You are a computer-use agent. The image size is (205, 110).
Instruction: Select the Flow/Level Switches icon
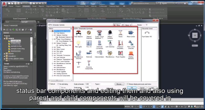pos(131,43)
